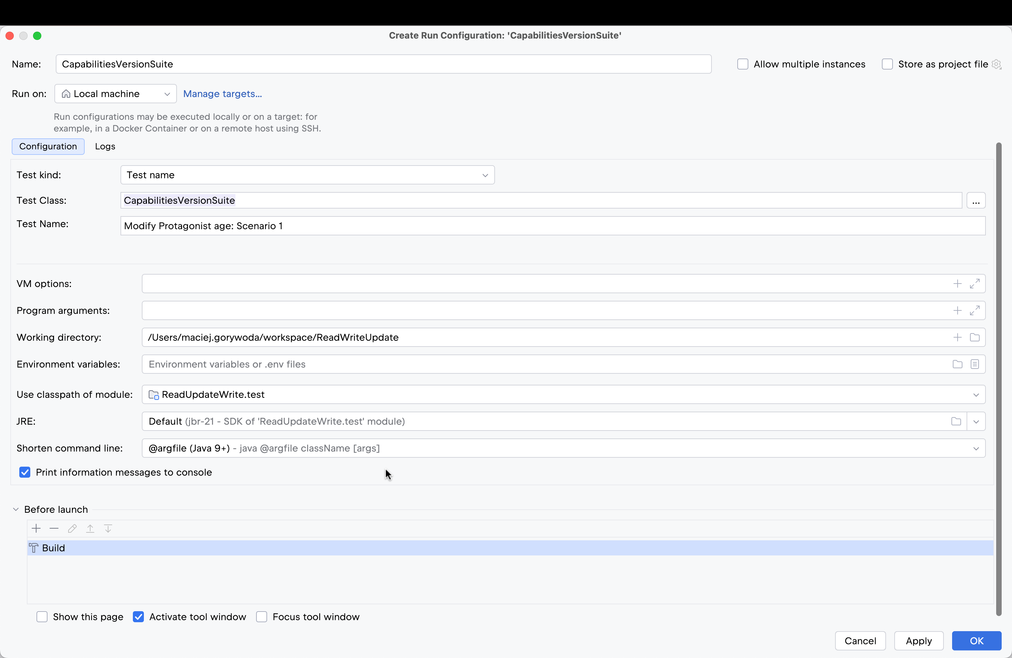Enable Focus tool window checkbox

click(x=262, y=617)
